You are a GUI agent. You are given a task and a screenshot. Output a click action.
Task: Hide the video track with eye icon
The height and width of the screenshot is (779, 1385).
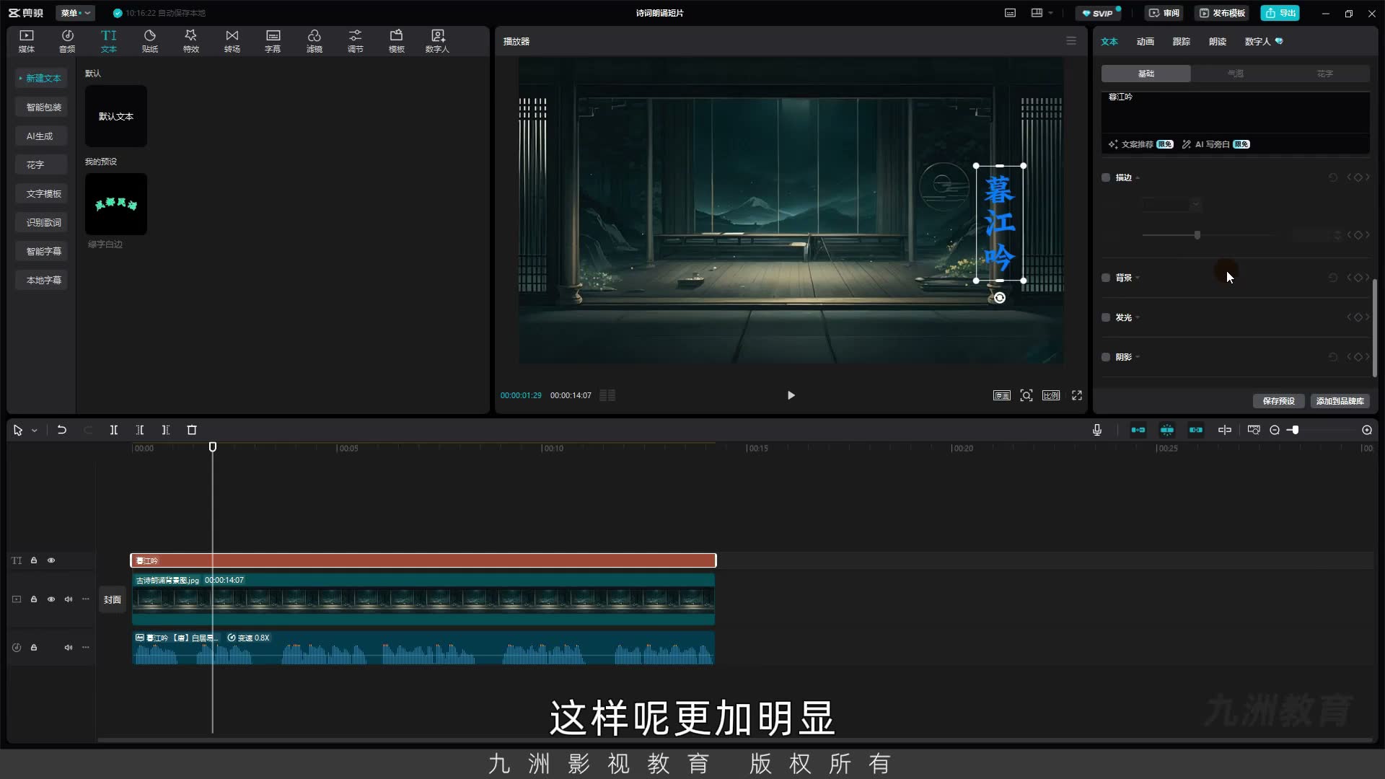tap(51, 599)
